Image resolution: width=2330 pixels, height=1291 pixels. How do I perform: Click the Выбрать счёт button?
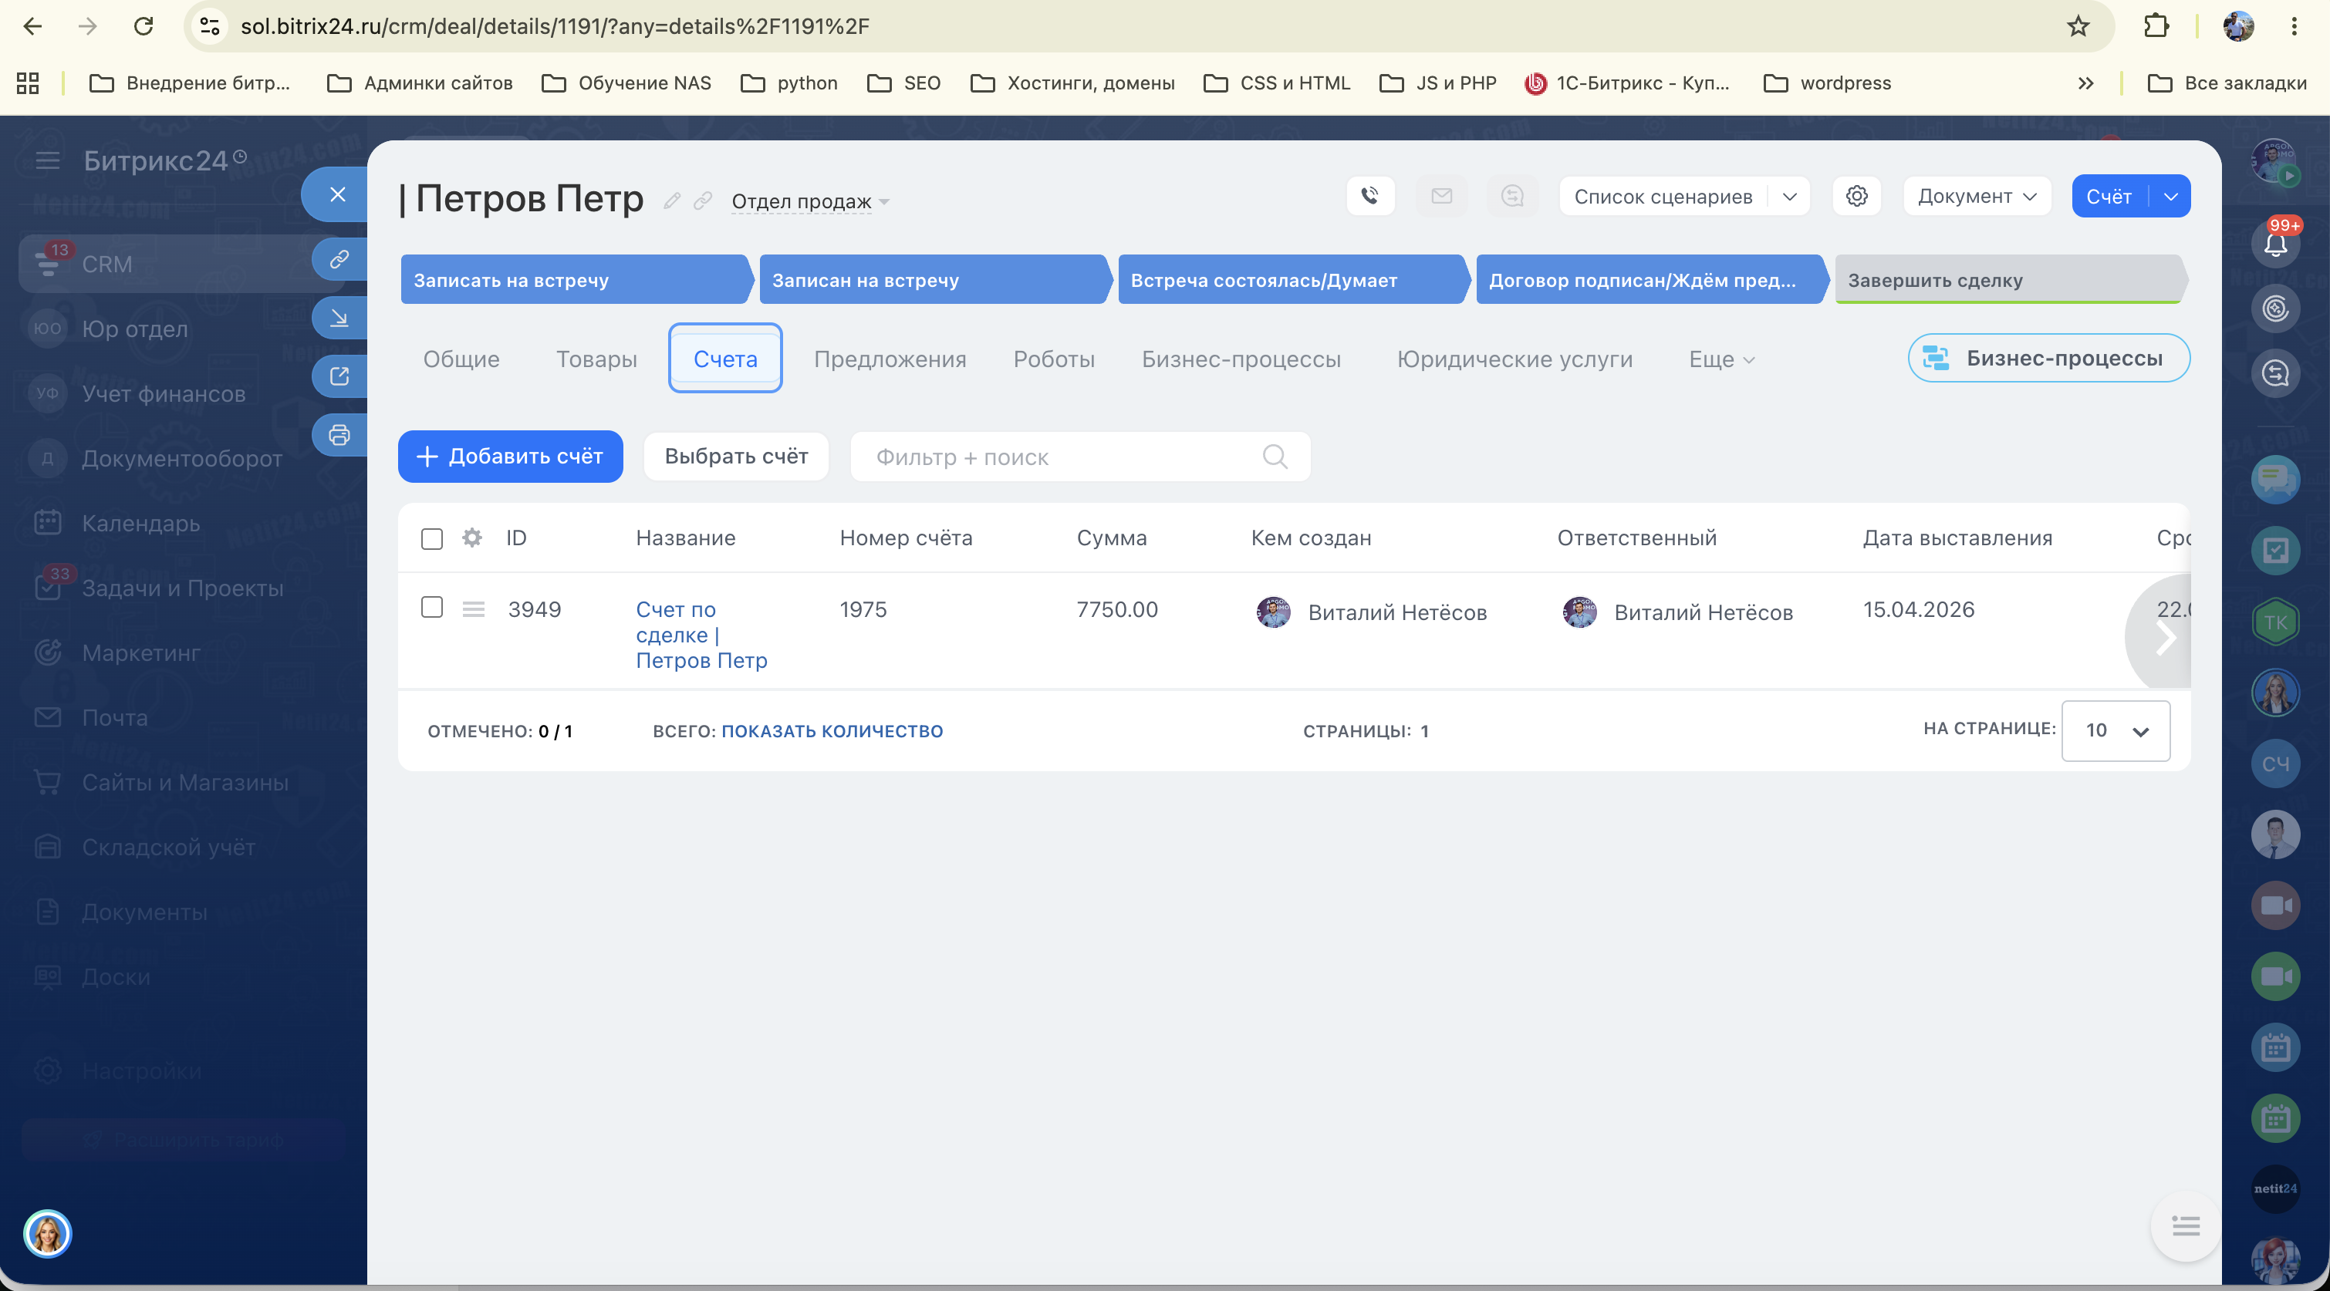point(736,457)
